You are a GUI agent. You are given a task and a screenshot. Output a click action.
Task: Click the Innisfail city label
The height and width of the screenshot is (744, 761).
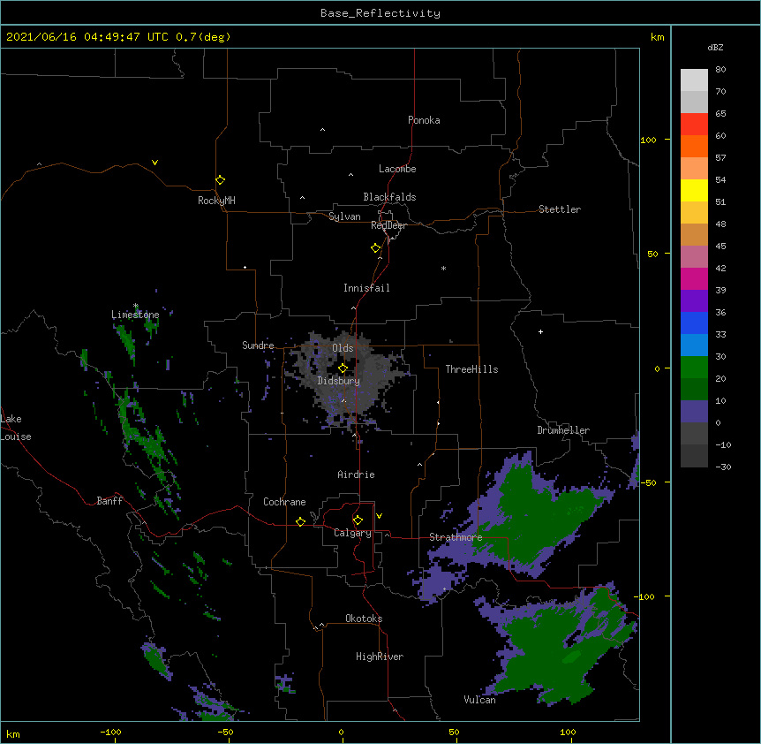point(366,288)
